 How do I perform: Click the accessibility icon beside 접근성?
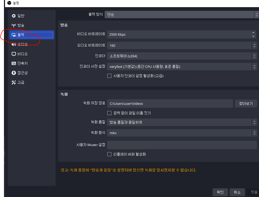(14, 73)
